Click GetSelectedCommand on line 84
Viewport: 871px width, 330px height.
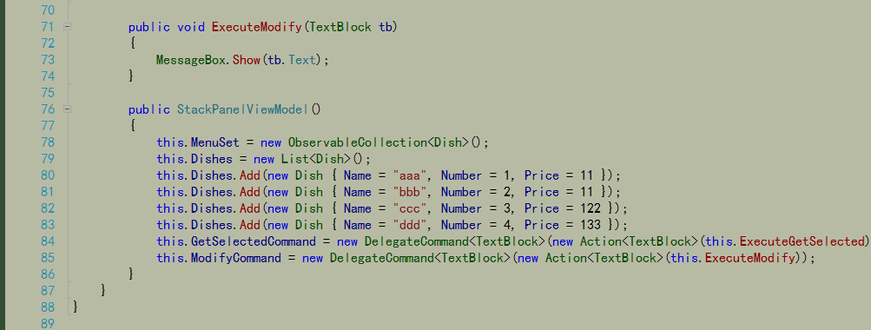point(254,241)
